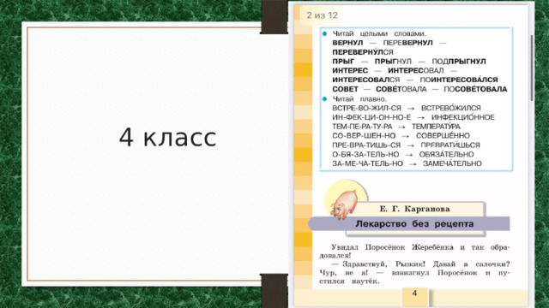Viewport: 549px width, 308px height.
Task: Click the word 'ПОДПРЫГНУЛ'
Action: point(459,62)
